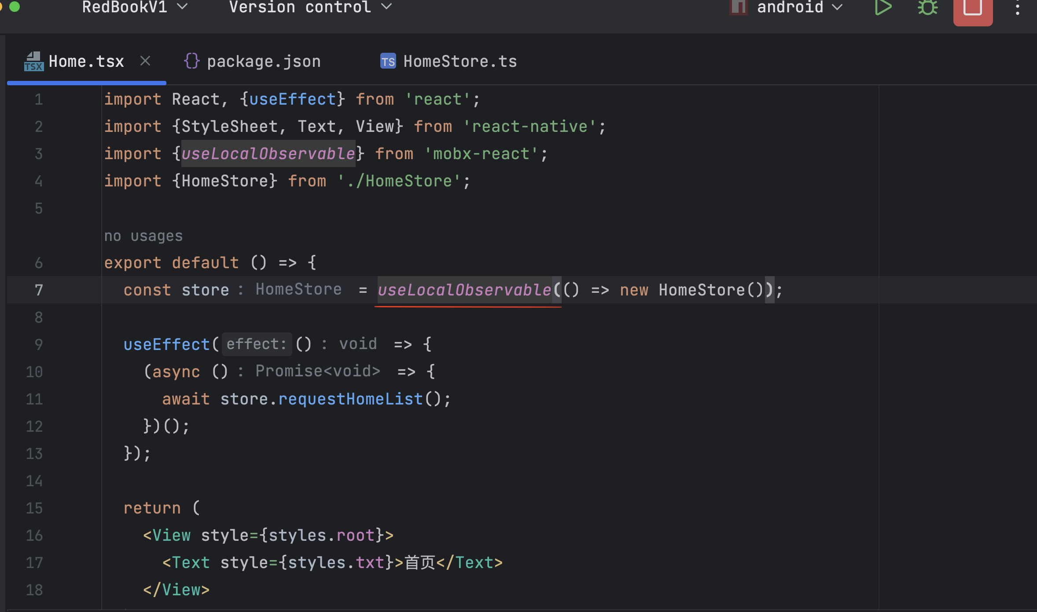1037x612 pixels.
Task: Click the 首页 text on line 17
Action: click(x=420, y=563)
